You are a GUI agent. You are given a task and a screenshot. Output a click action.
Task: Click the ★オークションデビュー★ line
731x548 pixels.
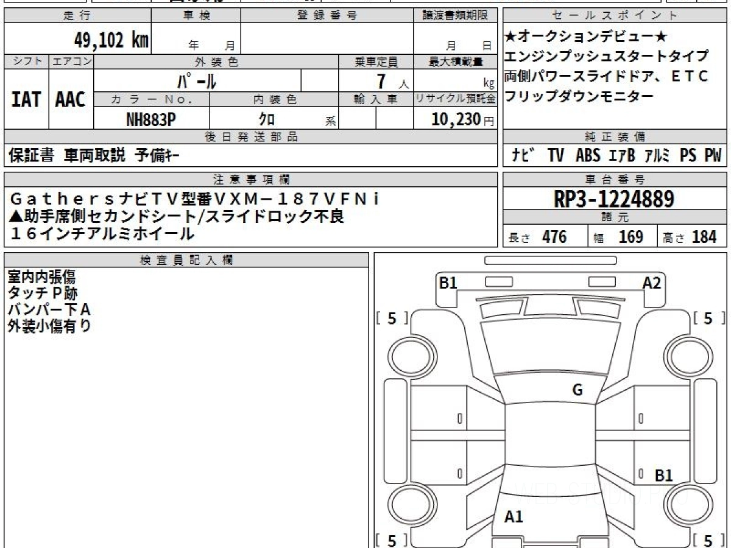[585, 37]
